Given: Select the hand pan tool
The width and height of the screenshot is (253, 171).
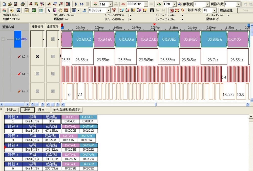Looking at the screenshot, I should click(x=60, y=10).
